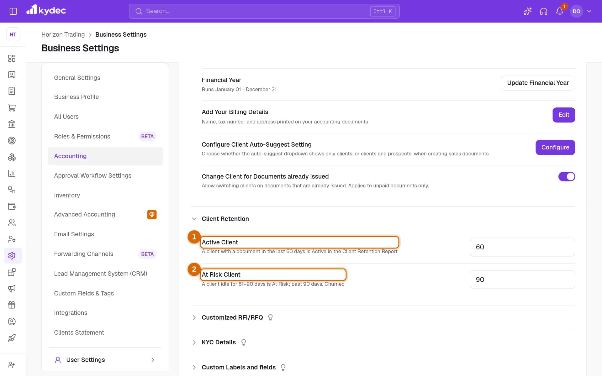The width and height of the screenshot is (602, 376).
Task: Expand the Customized RFI/RFQ section
Action: (194, 318)
